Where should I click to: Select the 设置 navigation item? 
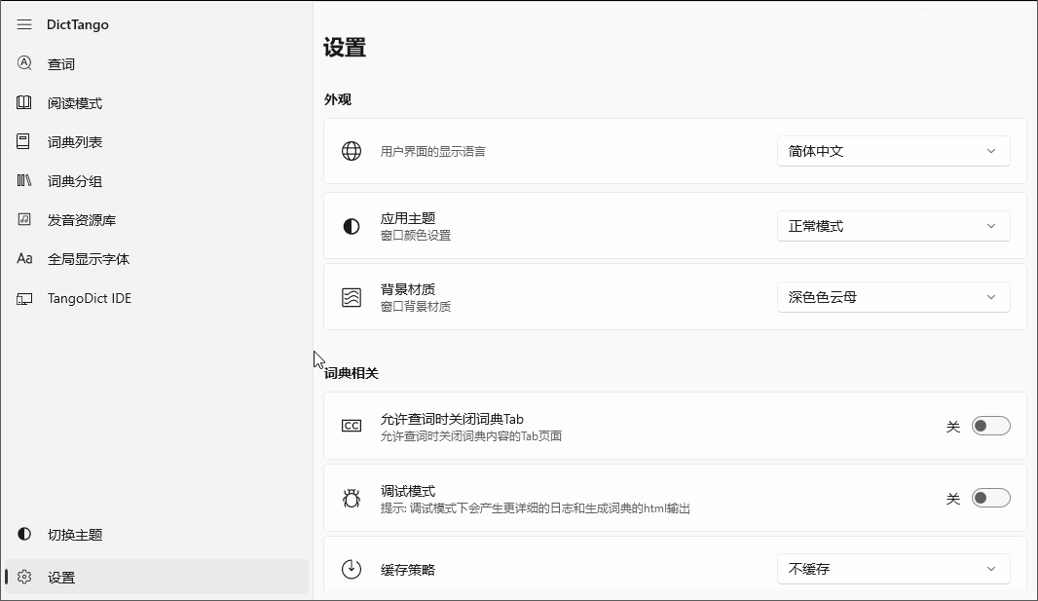click(x=156, y=577)
